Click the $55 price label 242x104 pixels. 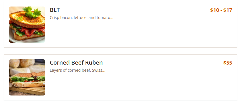(x=228, y=63)
